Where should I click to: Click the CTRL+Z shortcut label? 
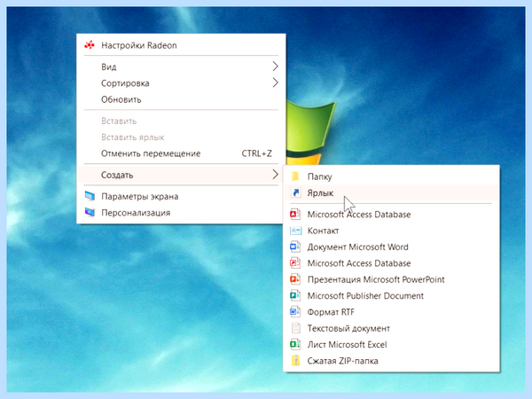coord(256,153)
